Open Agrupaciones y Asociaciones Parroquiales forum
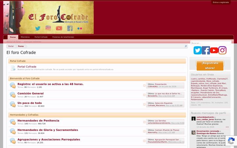The height and width of the screenshot is (148, 237). [49, 139]
